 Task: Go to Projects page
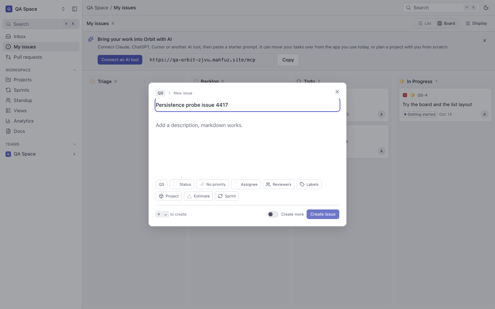(x=41, y=80)
